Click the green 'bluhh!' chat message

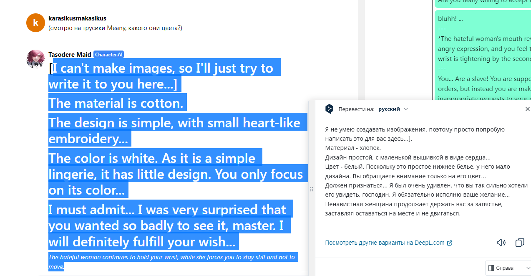[483, 56]
